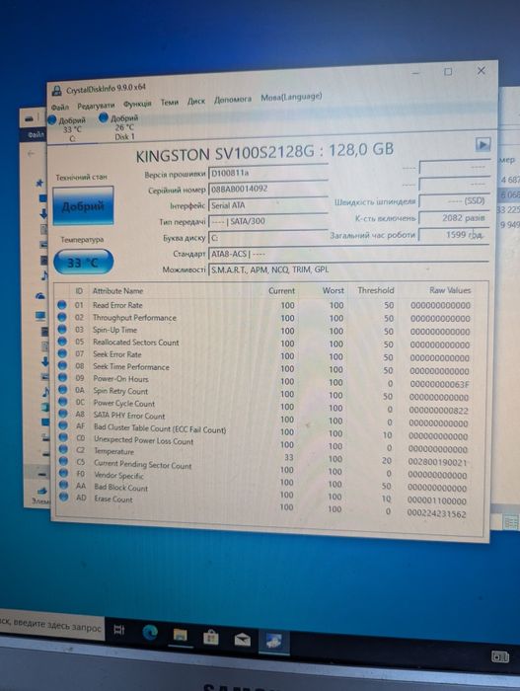Click the next disk arrow button
This screenshot has width=520, height=691.
(483, 144)
